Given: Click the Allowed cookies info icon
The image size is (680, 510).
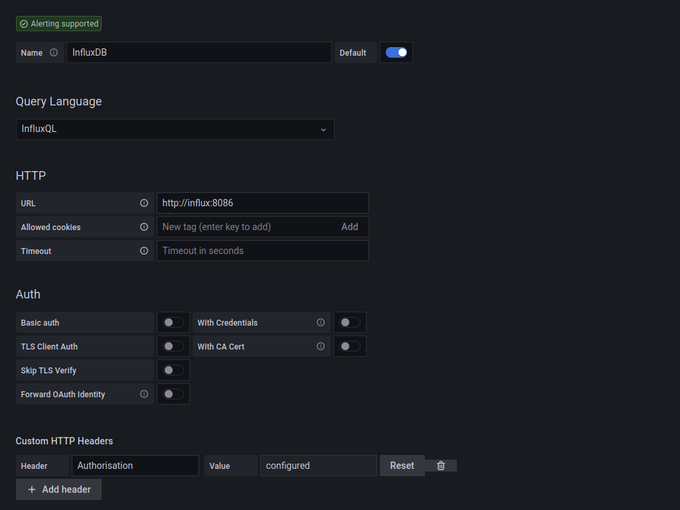Looking at the screenshot, I should pos(144,227).
